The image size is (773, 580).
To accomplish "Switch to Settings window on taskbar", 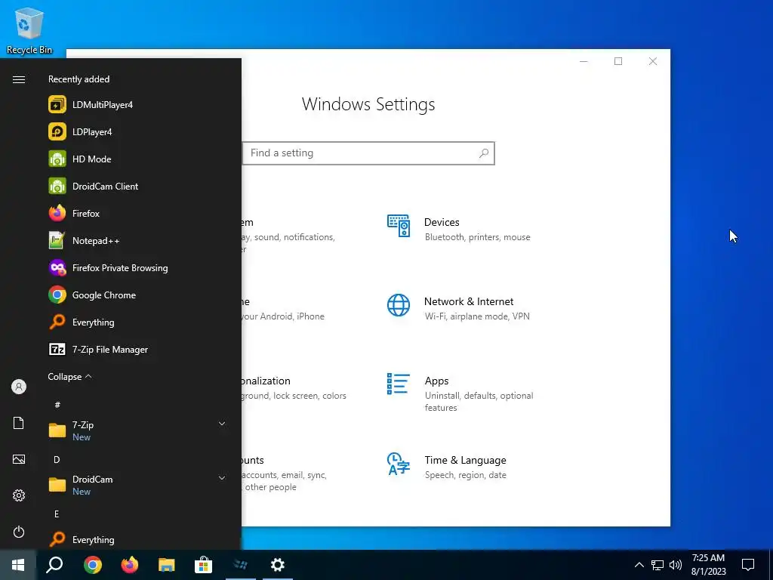I will [278, 565].
